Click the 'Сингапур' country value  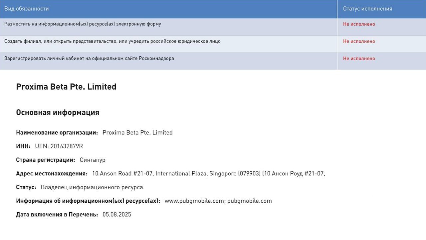point(93,160)
